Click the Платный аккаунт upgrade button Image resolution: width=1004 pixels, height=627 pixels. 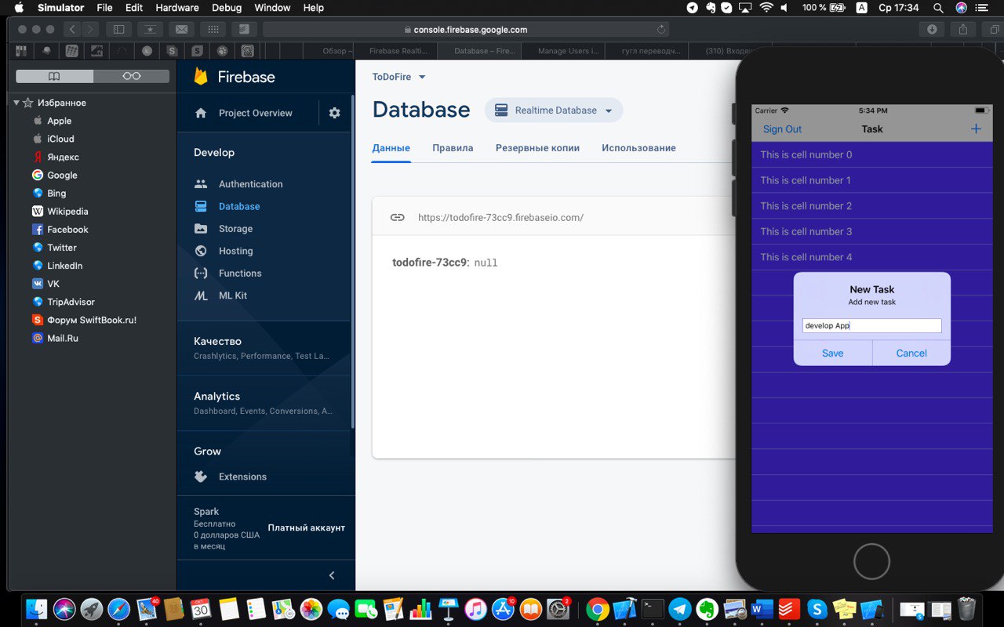(x=307, y=527)
